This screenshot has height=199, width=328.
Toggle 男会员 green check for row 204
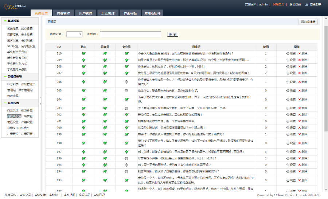click(x=105, y=99)
